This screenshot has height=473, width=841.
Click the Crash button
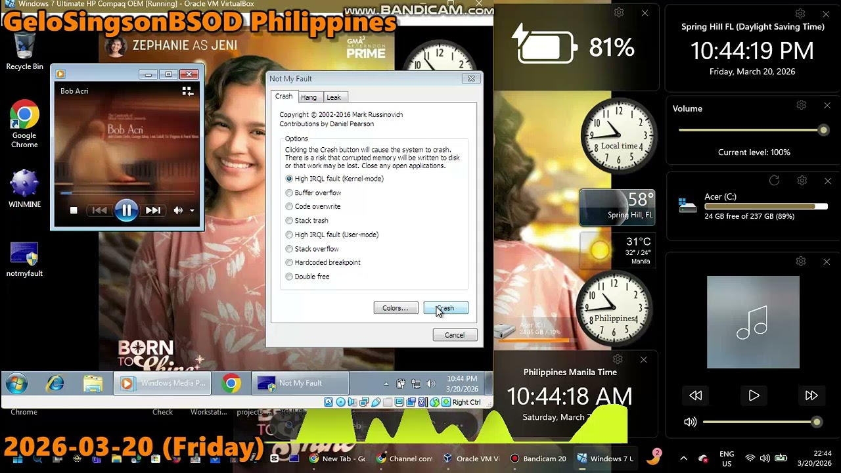[x=445, y=307]
